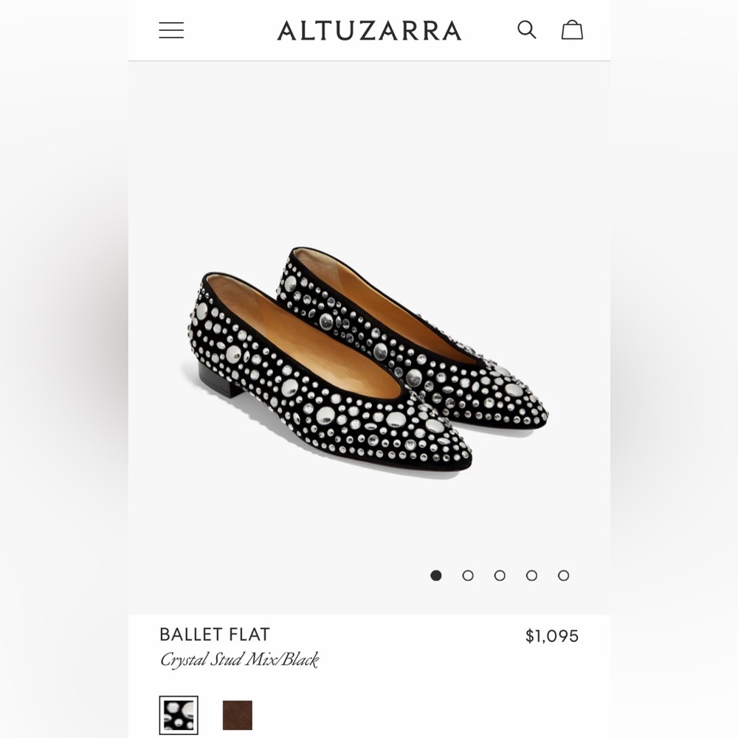Select the fourth carousel dot

point(532,575)
